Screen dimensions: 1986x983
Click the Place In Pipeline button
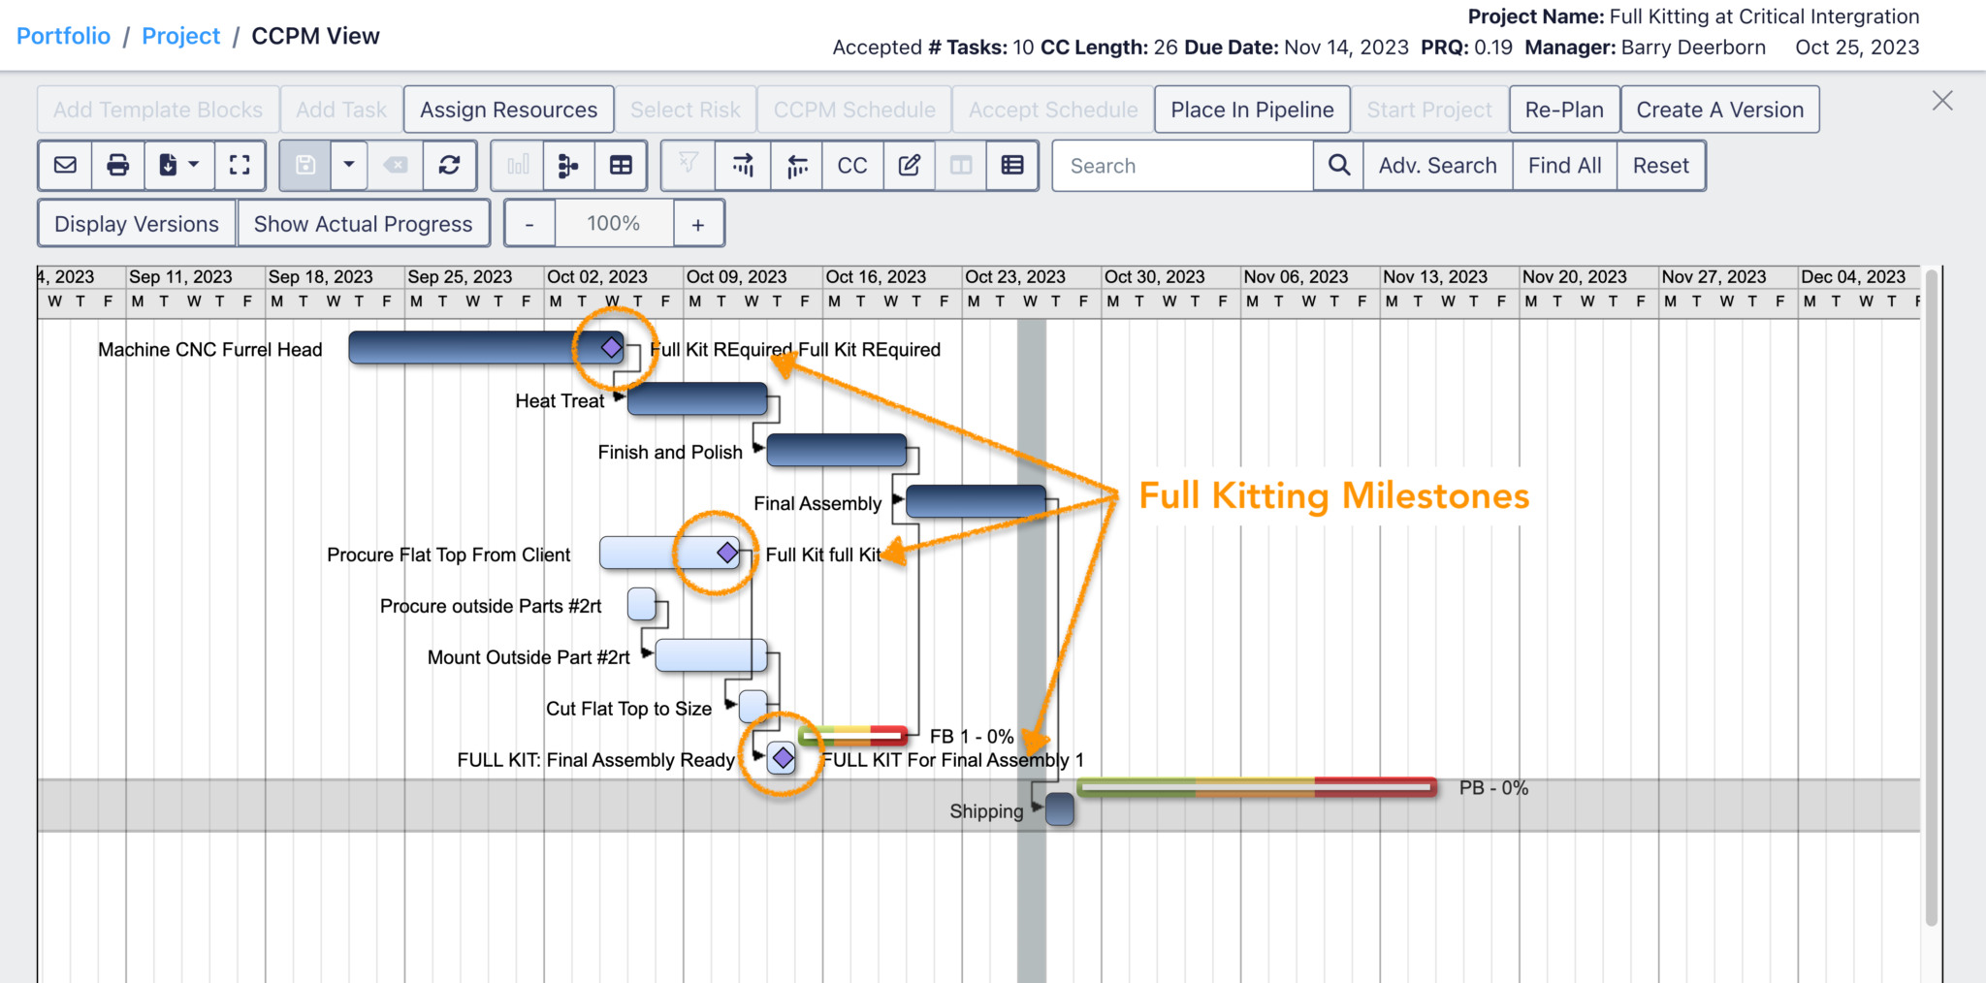coord(1251,110)
